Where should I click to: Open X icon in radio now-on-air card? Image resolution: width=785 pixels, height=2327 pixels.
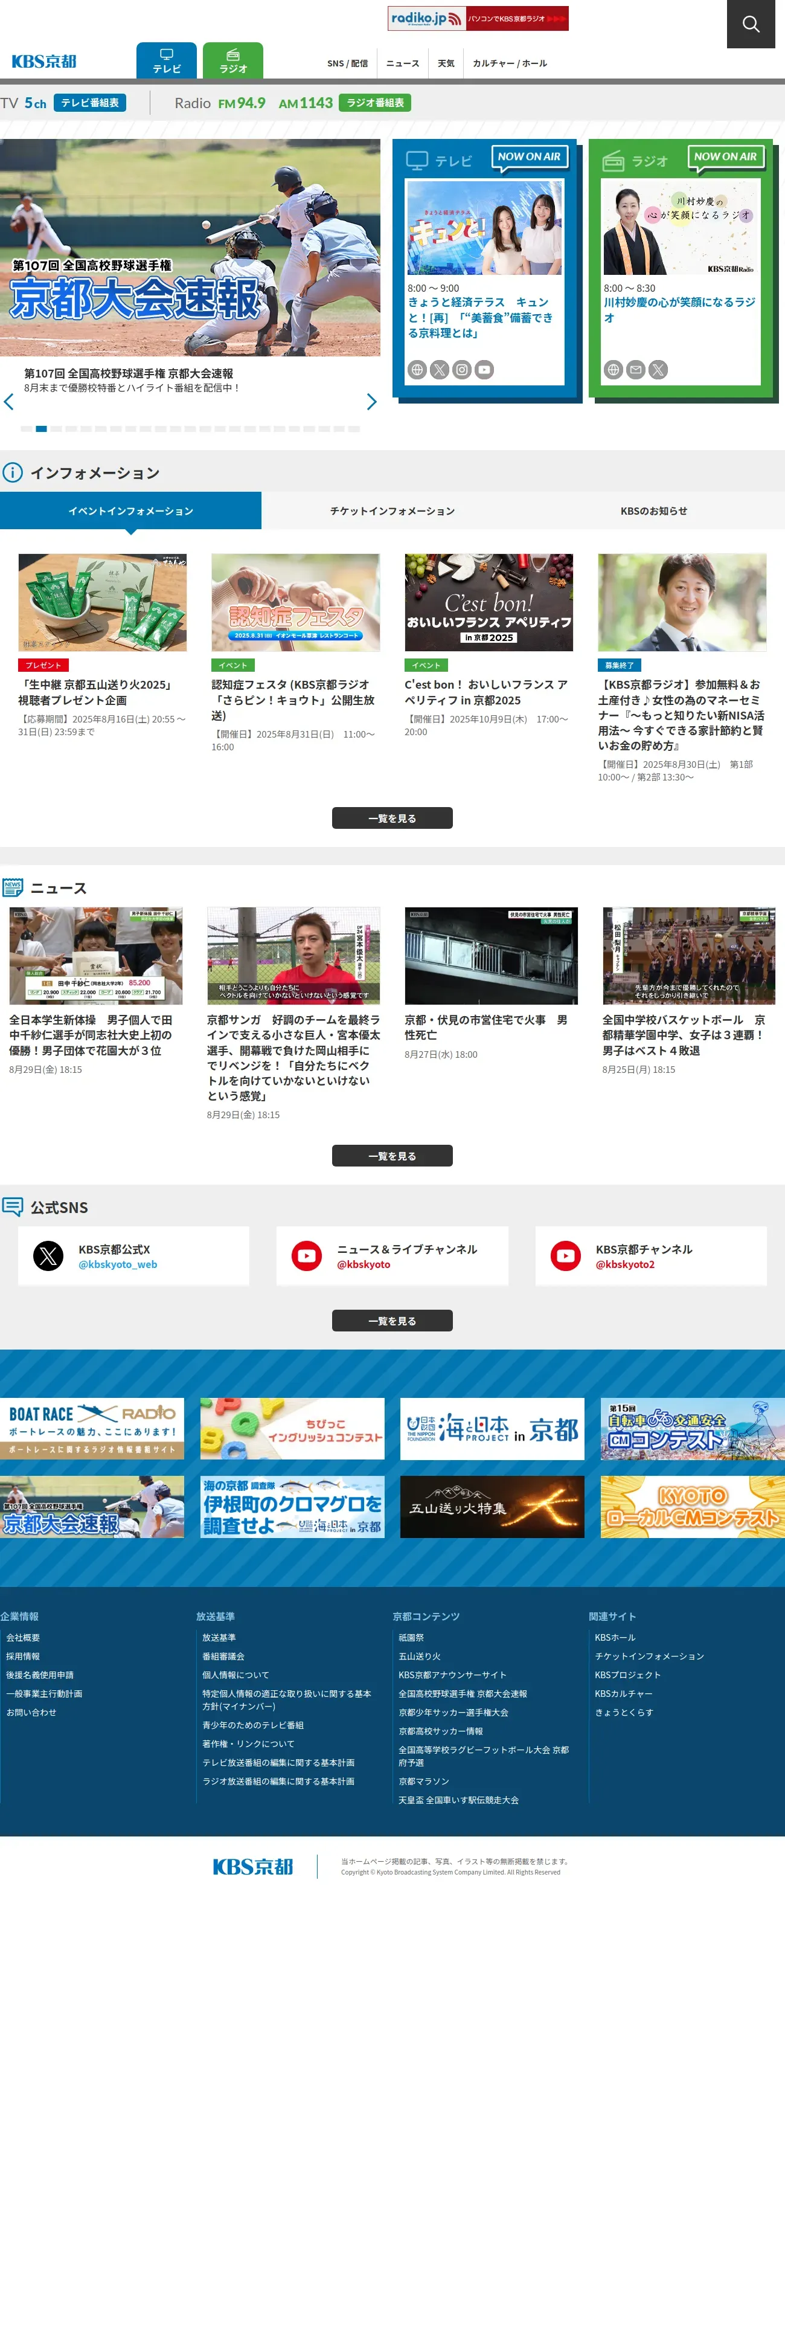click(659, 370)
